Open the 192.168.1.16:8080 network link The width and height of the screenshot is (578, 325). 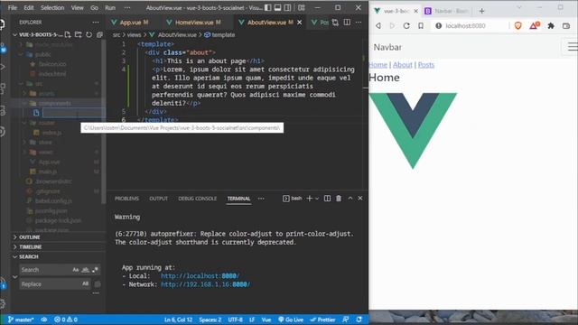[205, 284]
